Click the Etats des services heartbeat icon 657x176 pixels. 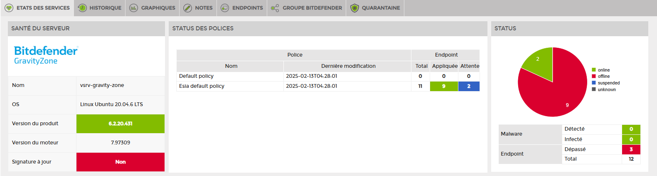pos(9,8)
